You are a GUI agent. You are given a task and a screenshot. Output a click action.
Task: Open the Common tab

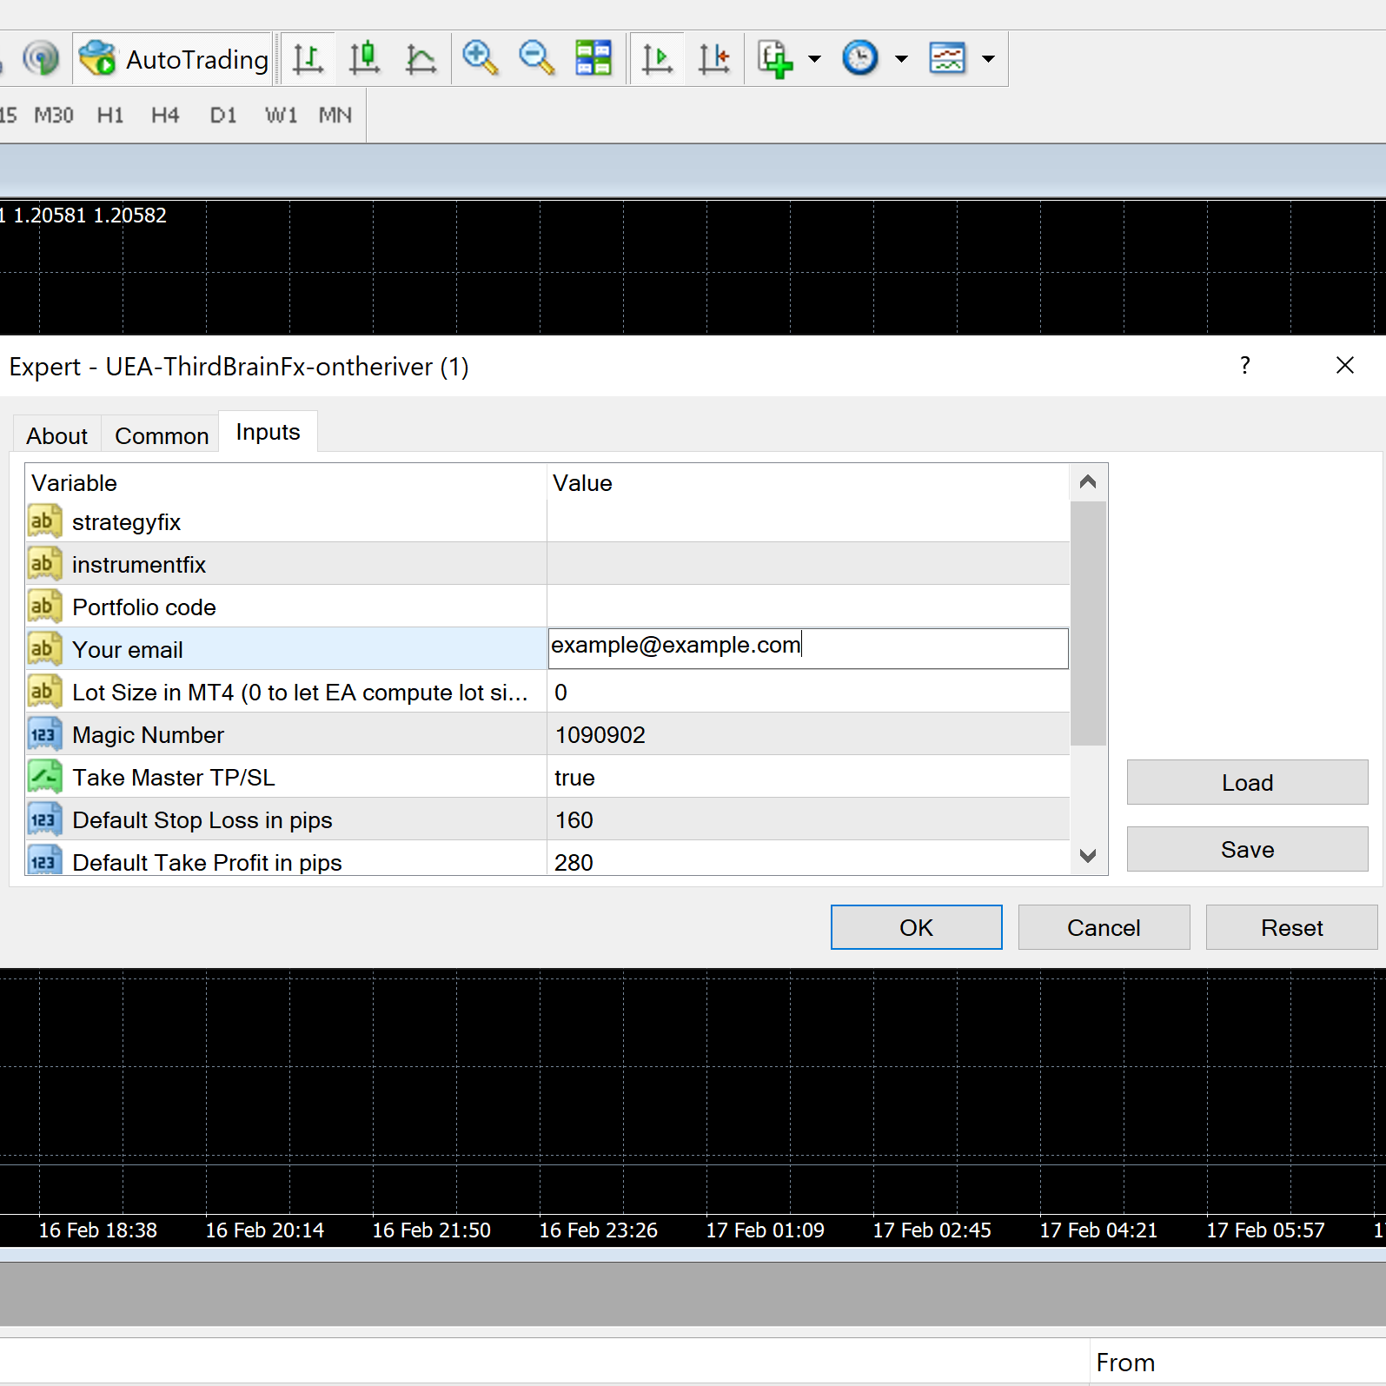tap(162, 435)
